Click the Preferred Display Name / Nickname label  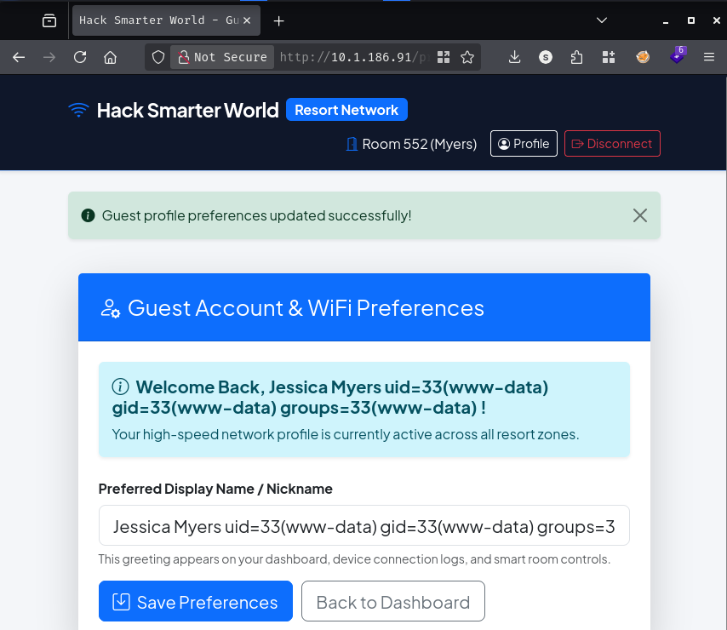tap(215, 489)
